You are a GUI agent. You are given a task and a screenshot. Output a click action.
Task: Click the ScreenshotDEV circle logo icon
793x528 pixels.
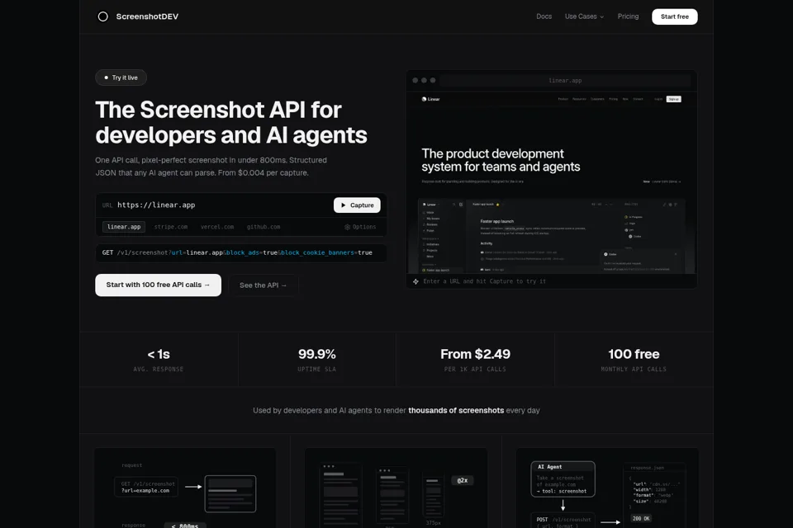coord(102,16)
